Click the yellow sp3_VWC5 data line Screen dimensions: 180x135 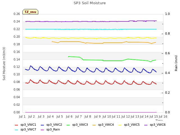click(x=91, y=38)
